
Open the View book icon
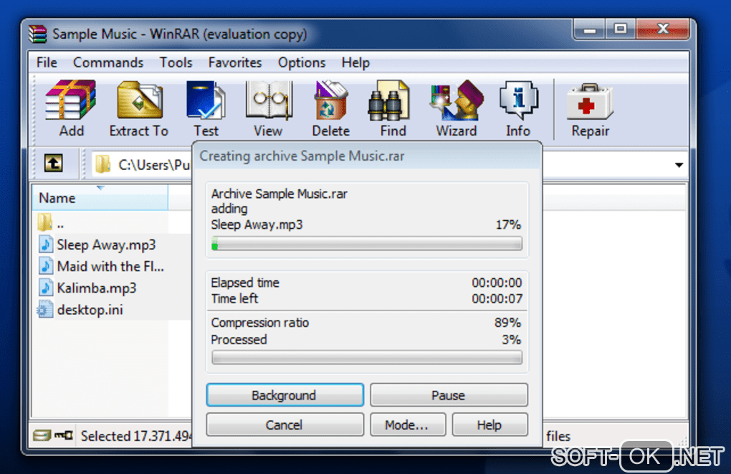(269, 100)
